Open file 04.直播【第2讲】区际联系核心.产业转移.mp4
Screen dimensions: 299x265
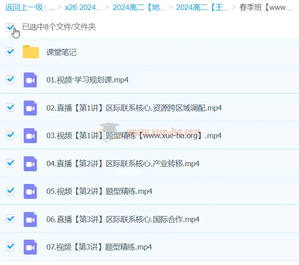pos(123,164)
